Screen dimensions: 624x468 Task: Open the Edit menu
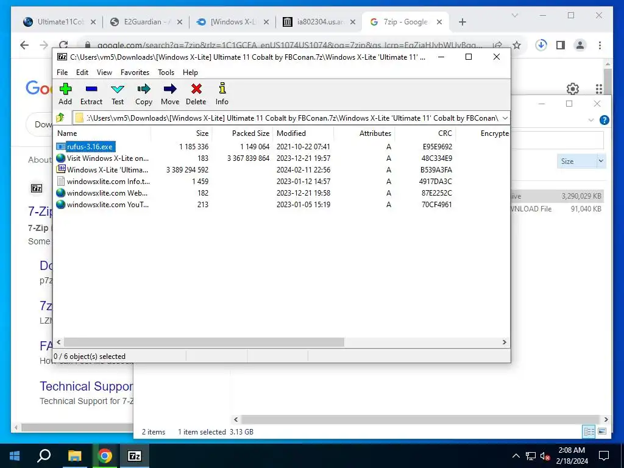click(x=82, y=72)
